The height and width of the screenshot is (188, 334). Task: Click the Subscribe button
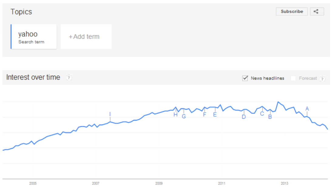(292, 12)
